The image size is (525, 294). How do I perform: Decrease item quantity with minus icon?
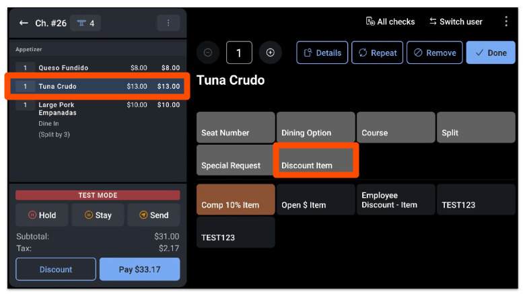pyautogui.click(x=207, y=52)
